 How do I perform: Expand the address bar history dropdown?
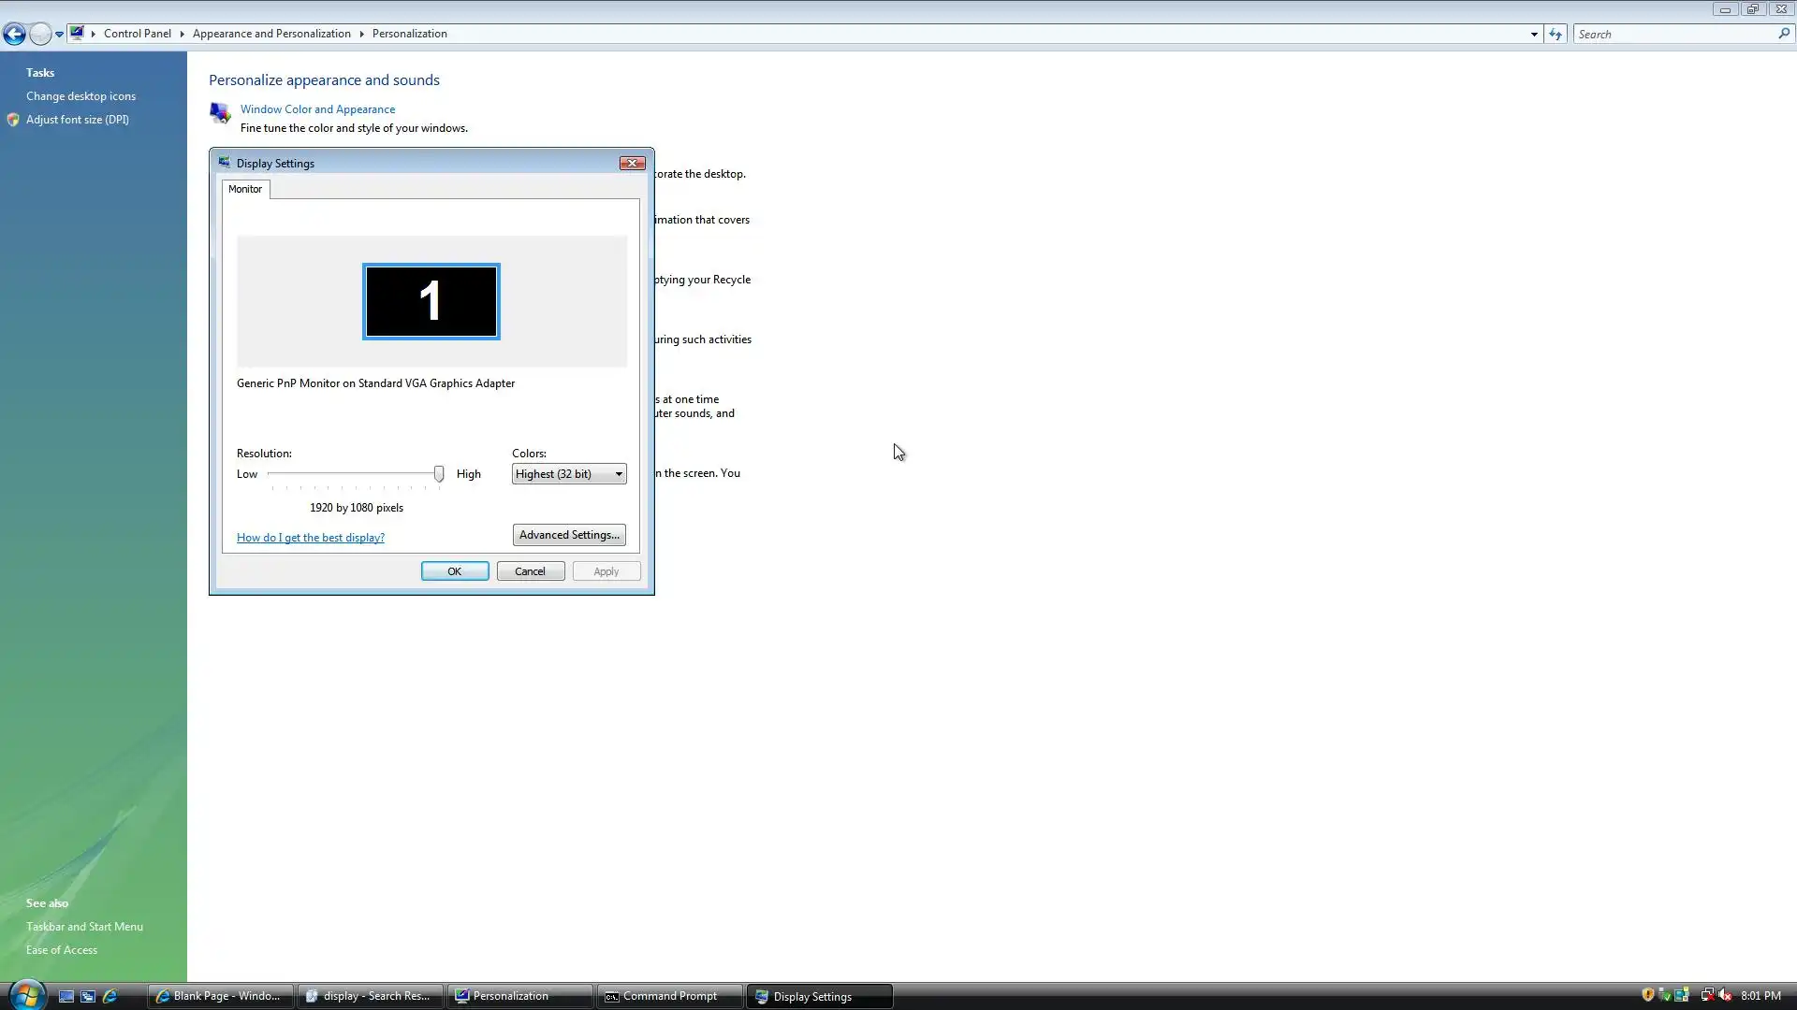tap(1534, 35)
